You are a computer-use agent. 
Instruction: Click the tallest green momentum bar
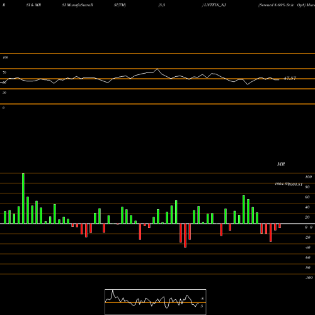click(23, 198)
